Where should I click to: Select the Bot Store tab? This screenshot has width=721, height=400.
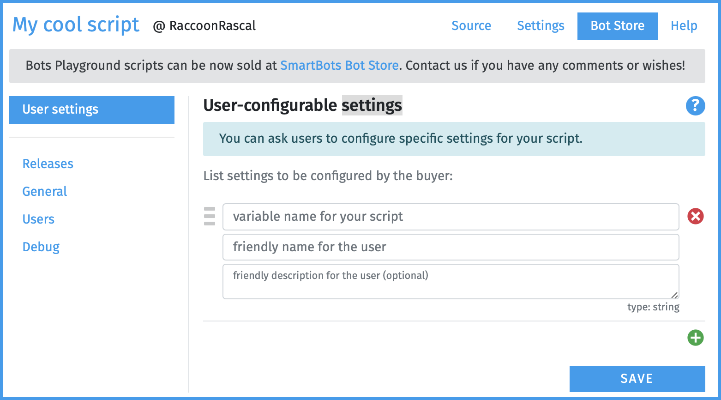(618, 26)
